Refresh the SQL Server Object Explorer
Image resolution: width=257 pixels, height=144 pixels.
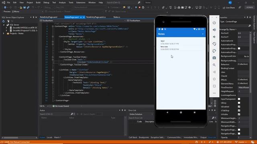click(x=4, y=21)
